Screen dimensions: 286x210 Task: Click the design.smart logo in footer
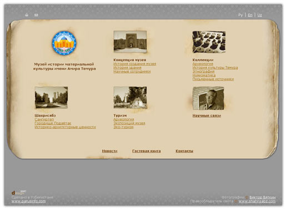(x=19, y=193)
